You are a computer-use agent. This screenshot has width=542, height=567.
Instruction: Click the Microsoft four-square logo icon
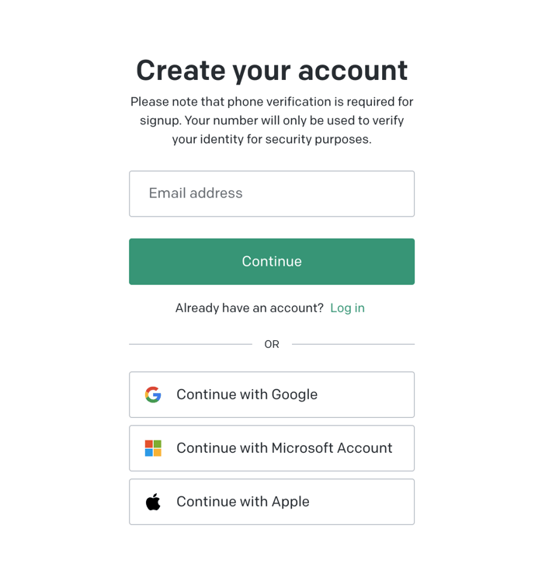[x=153, y=448]
